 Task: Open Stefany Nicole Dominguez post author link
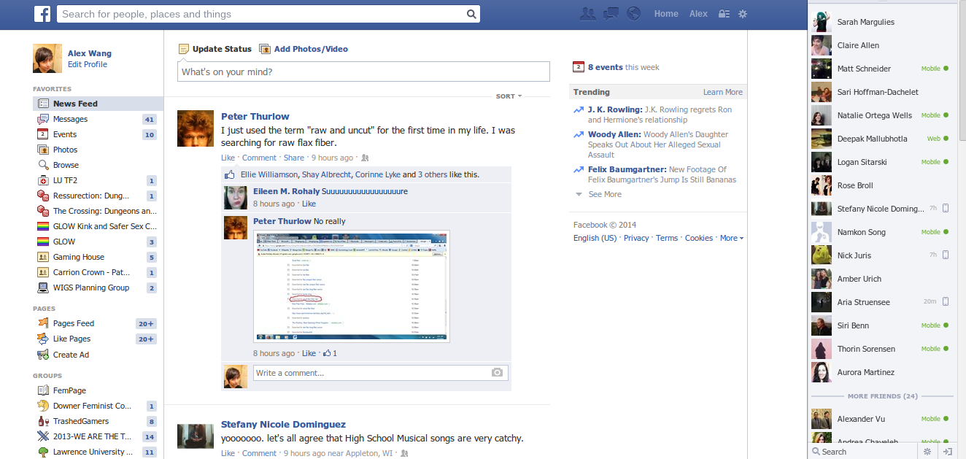pyautogui.click(x=283, y=425)
